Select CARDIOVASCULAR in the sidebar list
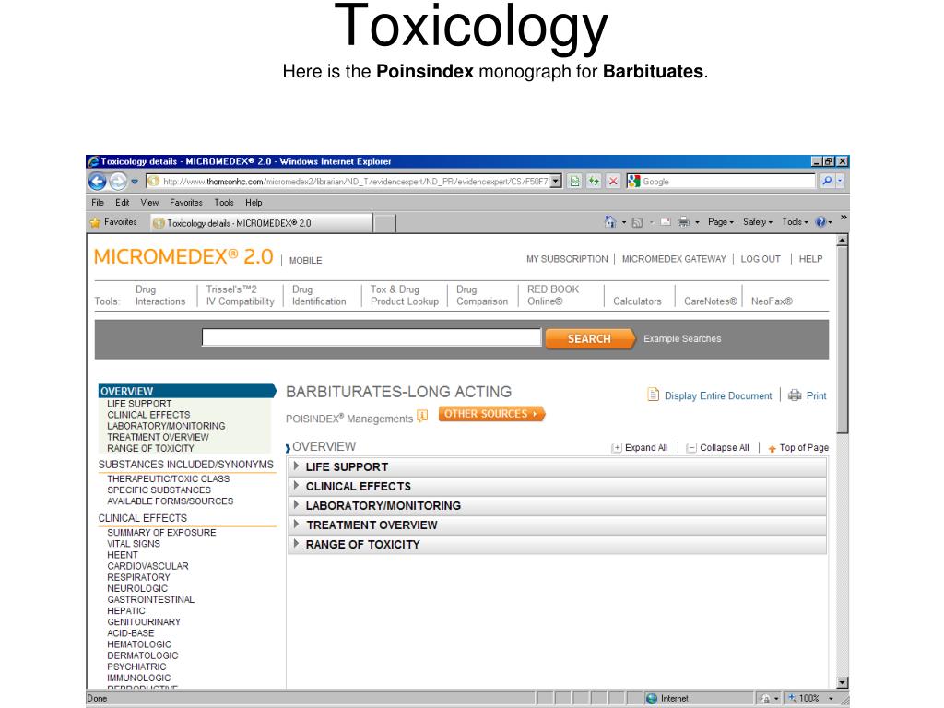The image size is (944, 708). 148,566
